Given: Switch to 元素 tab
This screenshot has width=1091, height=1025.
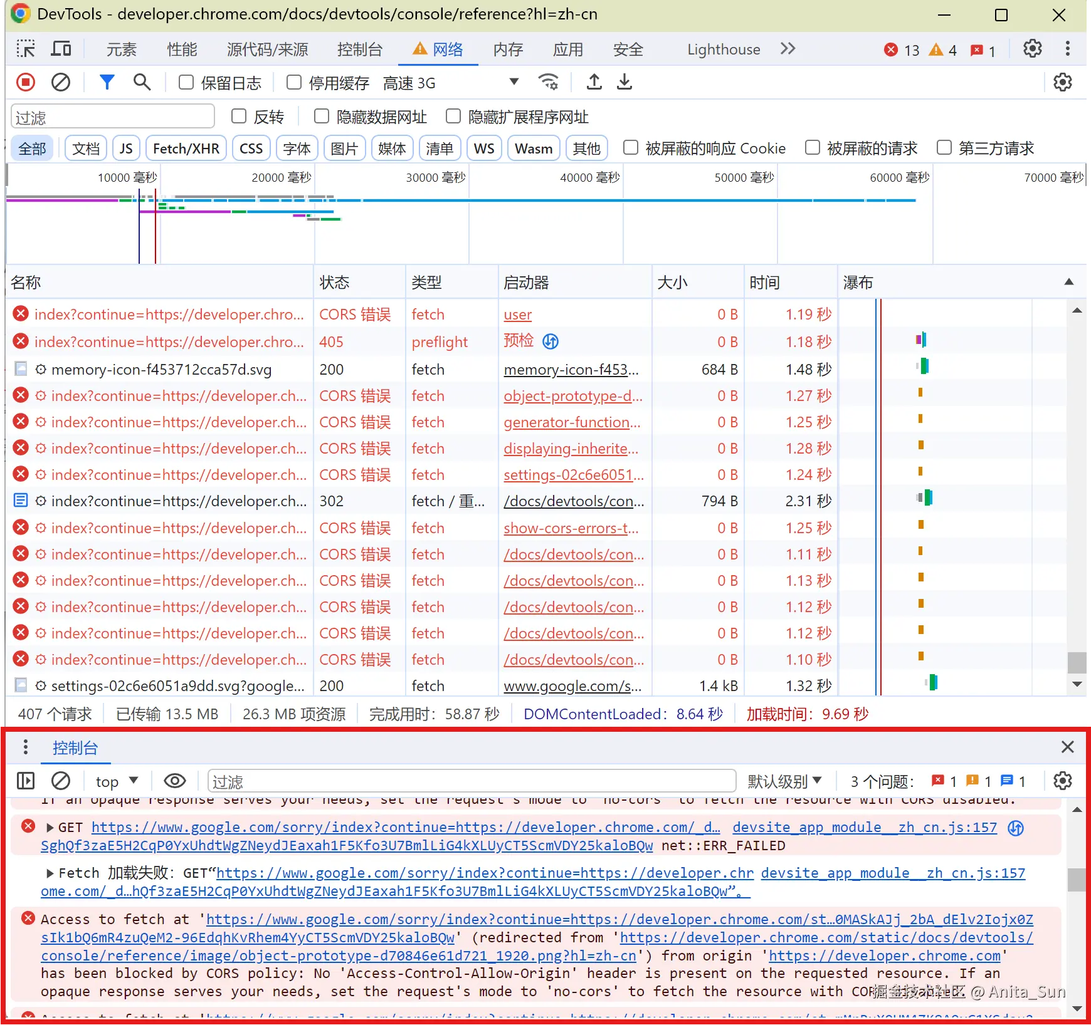Looking at the screenshot, I should point(122,49).
